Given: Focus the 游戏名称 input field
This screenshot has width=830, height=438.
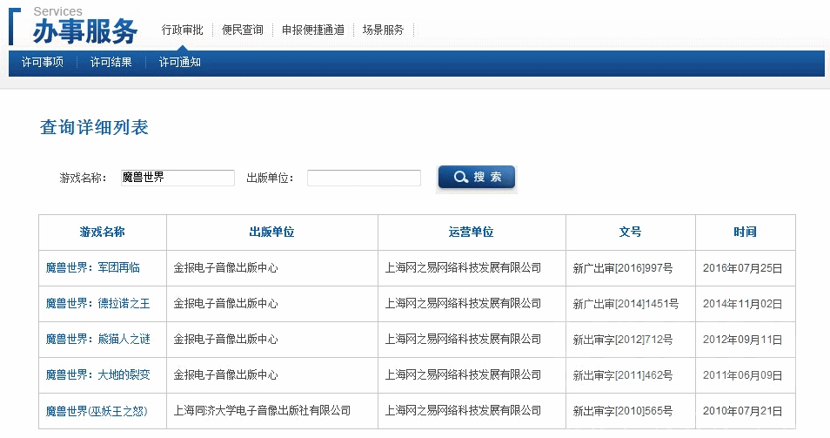Looking at the screenshot, I should (x=177, y=178).
